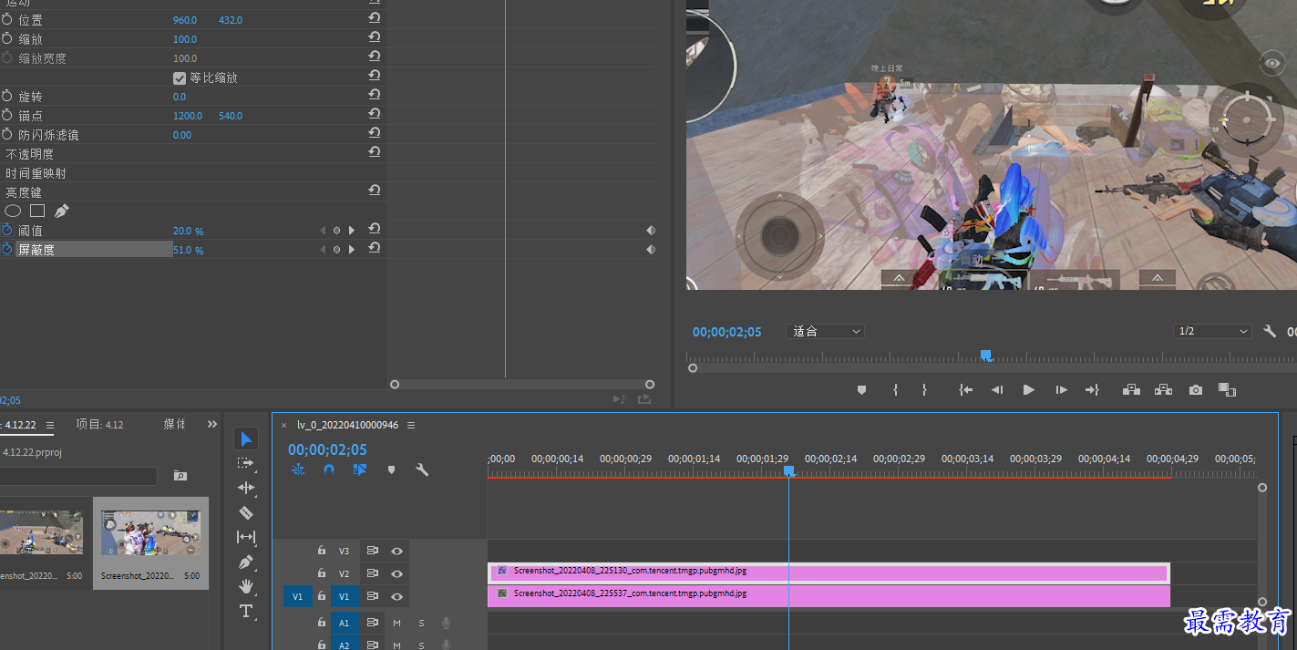This screenshot has height=650, width=1297.
Task: Click the Lift button
Action: coord(1131,389)
